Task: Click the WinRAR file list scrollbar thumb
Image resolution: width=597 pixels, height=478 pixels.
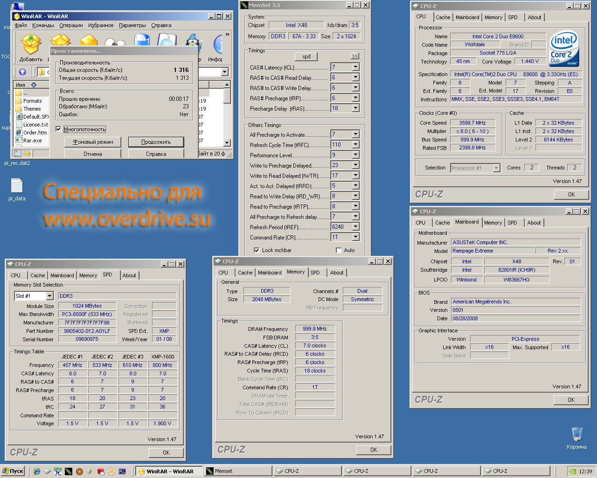Action: tap(227, 96)
